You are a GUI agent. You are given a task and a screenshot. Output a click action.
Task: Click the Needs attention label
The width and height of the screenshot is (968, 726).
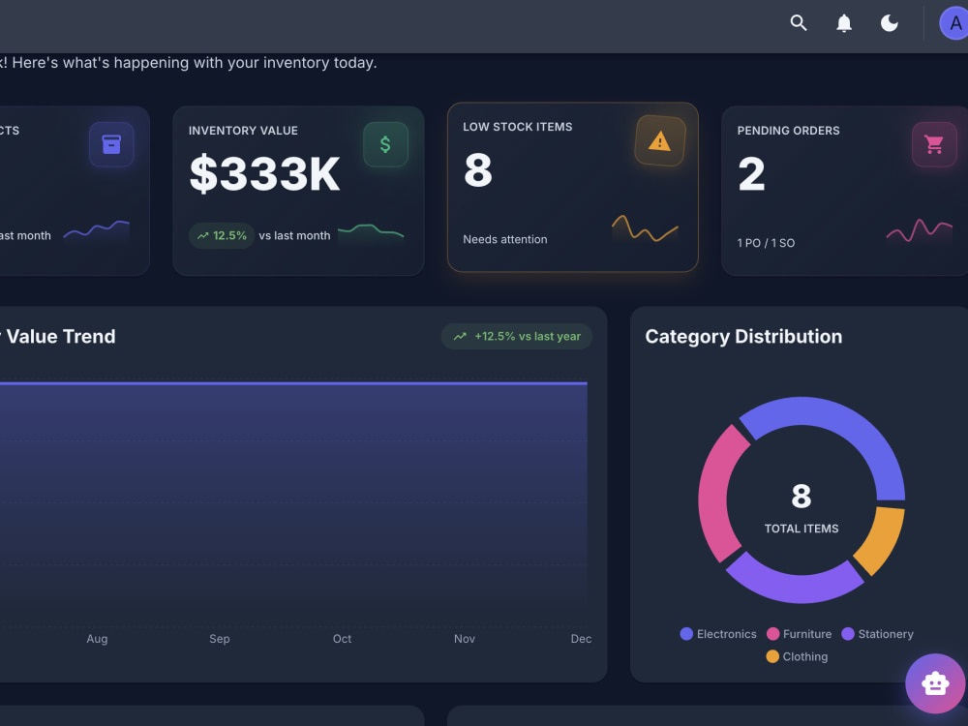pos(505,239)
